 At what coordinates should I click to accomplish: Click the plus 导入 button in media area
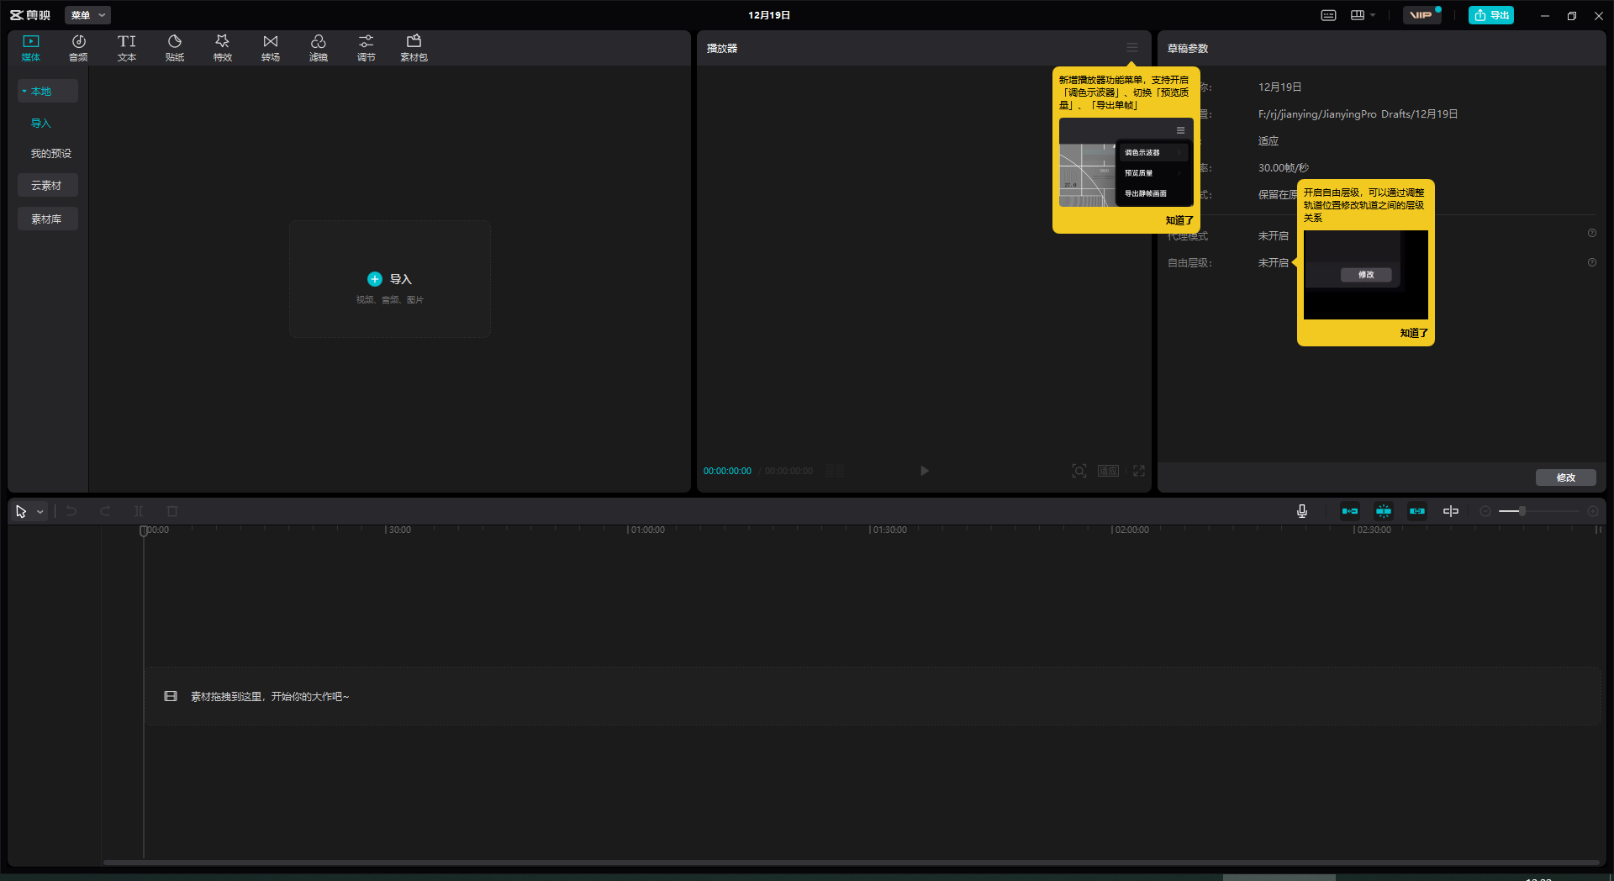click(x=390, y=279)
